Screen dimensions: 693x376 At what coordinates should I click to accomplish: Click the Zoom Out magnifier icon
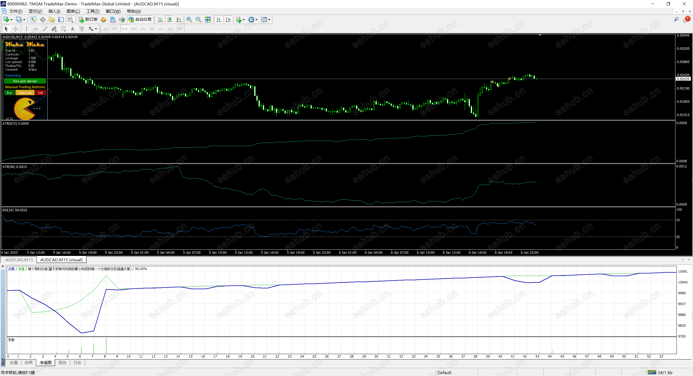[198, 19]
